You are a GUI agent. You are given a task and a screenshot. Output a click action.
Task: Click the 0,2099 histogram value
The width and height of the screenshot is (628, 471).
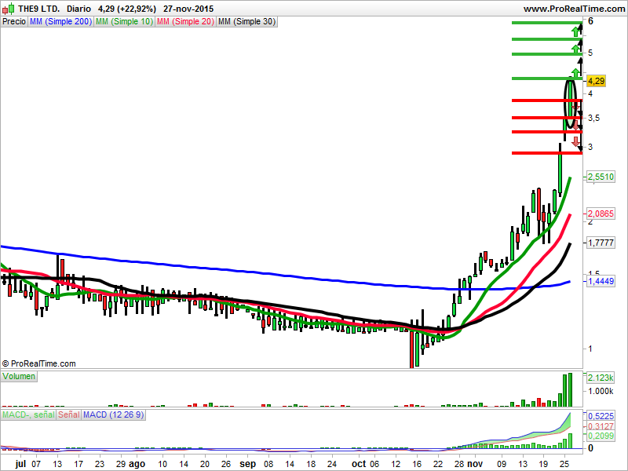(601, 436)
